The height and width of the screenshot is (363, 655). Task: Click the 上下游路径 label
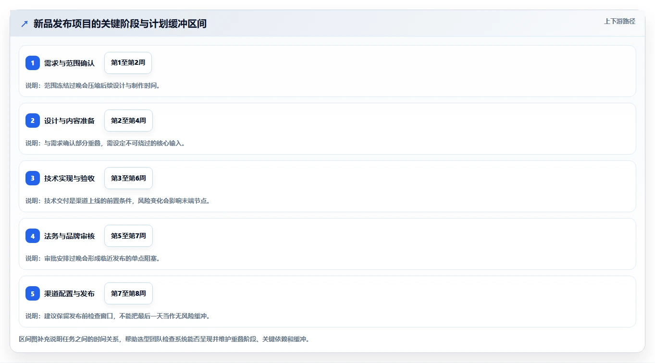pos(619,21)
